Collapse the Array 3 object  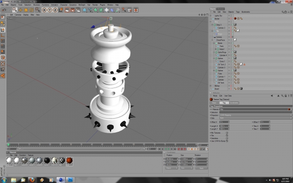click(212, 25)
